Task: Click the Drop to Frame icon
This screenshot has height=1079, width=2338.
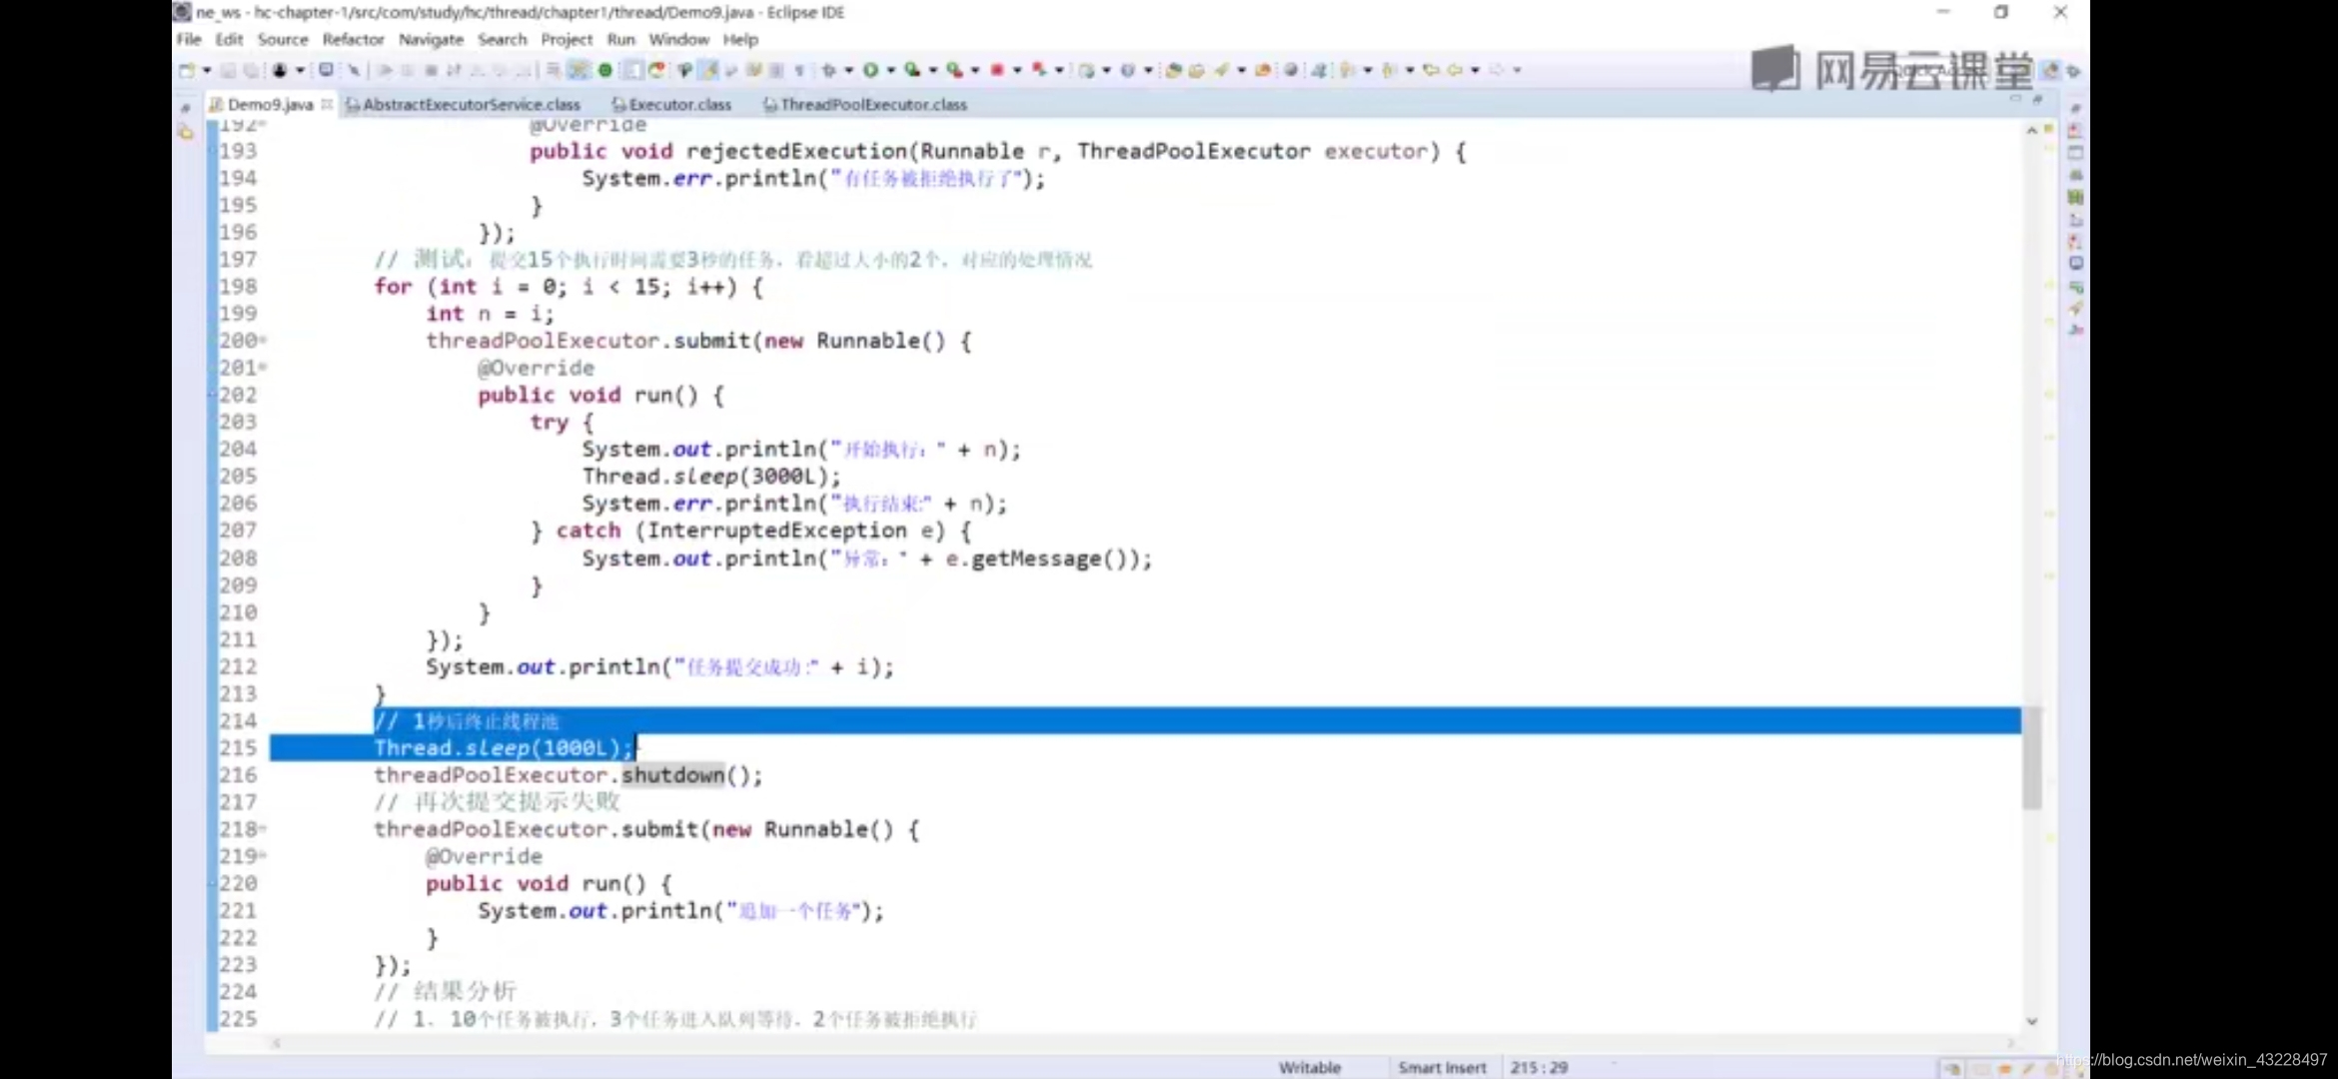Action: 553,70
